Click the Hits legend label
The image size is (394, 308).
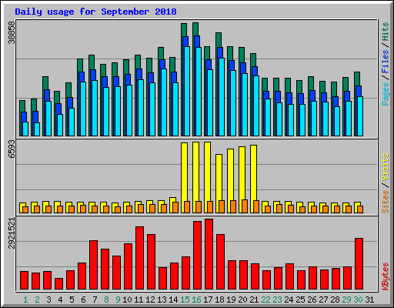386,32
